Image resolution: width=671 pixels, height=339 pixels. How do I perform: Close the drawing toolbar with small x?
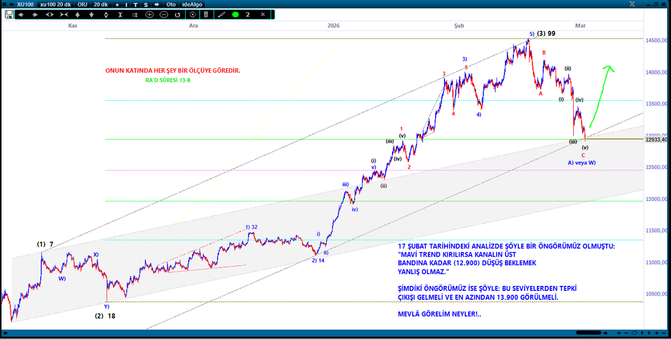click(263, 15)
